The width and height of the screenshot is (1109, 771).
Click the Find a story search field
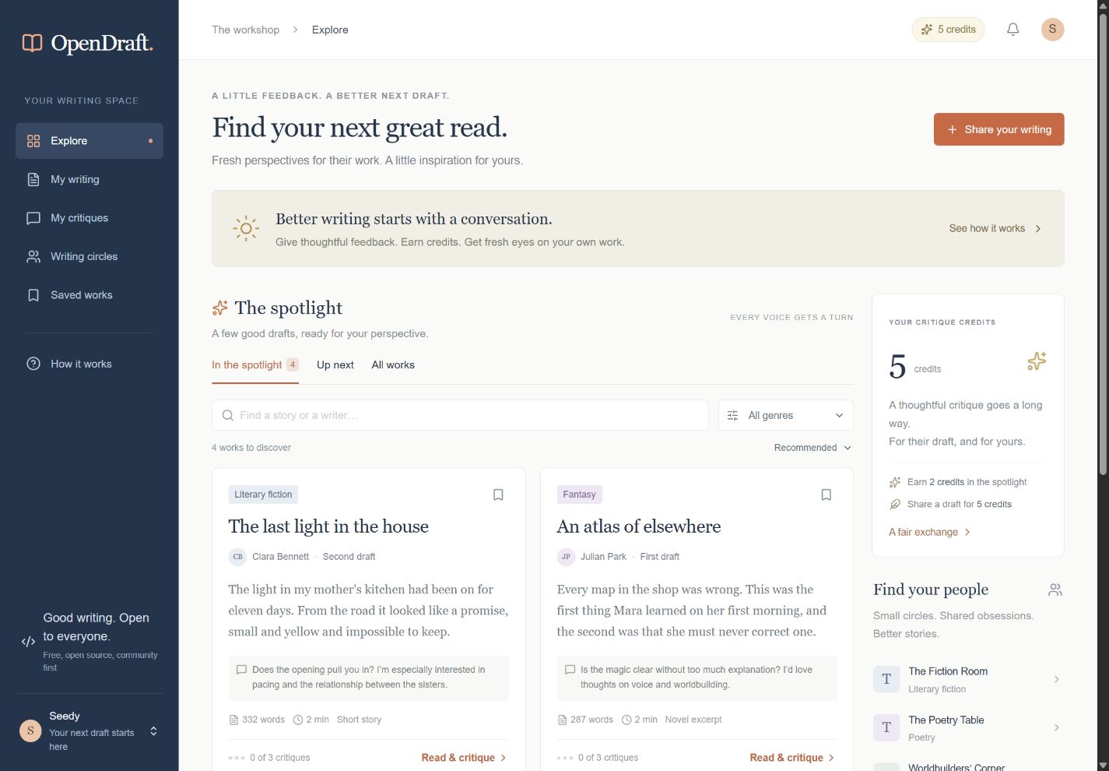[460, 416]
